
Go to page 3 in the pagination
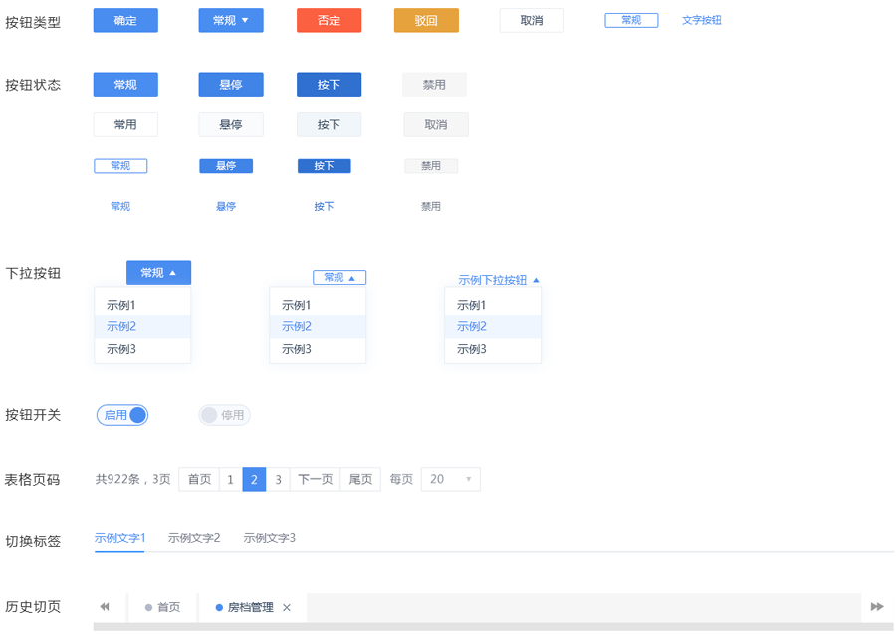coord(278,479)
